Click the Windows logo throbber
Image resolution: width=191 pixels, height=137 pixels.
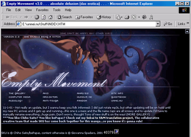(x=184, y=10)
